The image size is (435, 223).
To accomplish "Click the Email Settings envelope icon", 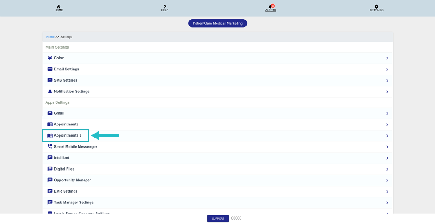I will [x=50, y=69].
